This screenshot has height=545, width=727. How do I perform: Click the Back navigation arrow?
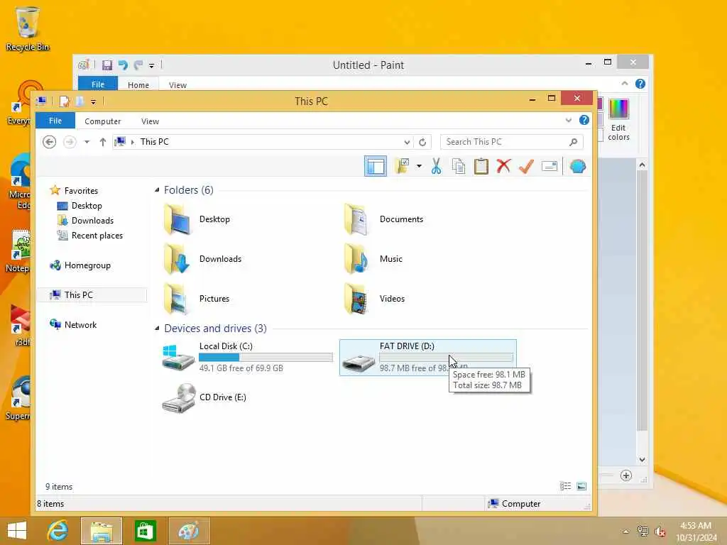(49, 141)
